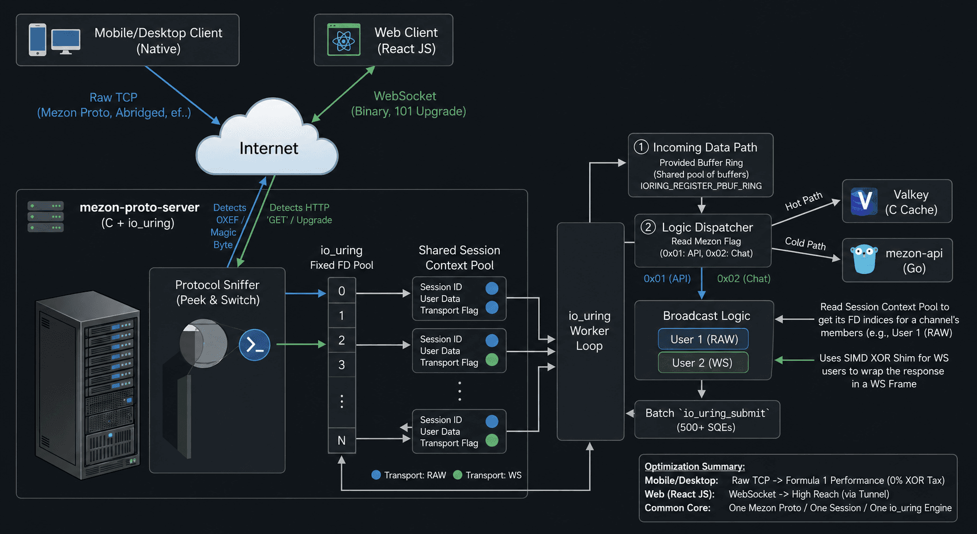The width and height of the screenshot is (977, 534).
Task: Click the SIMD XOR Shim description text
Action: (x=884, y=371)
